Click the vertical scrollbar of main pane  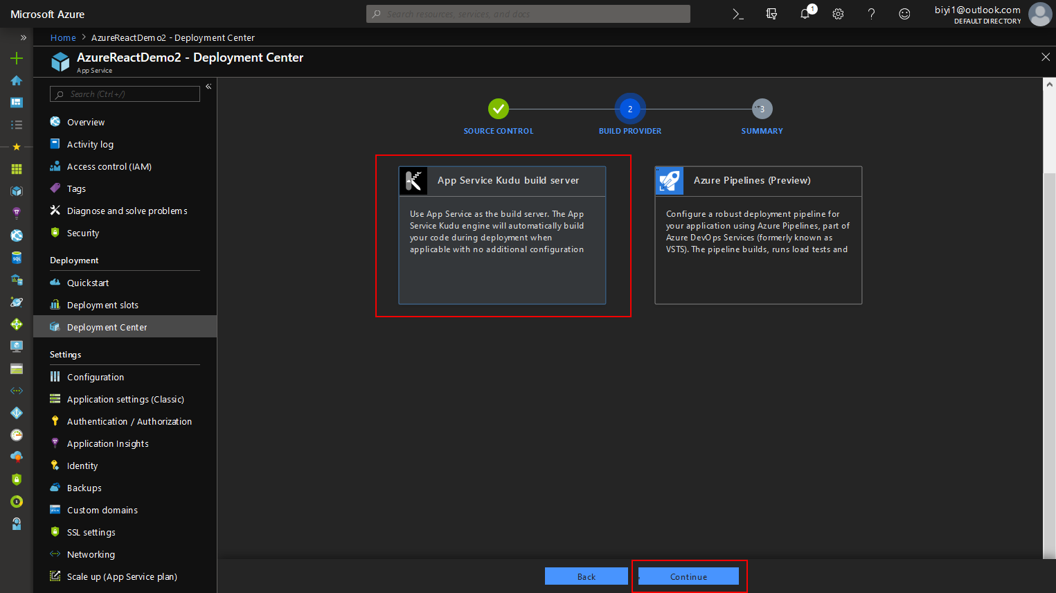(1049, 366)
